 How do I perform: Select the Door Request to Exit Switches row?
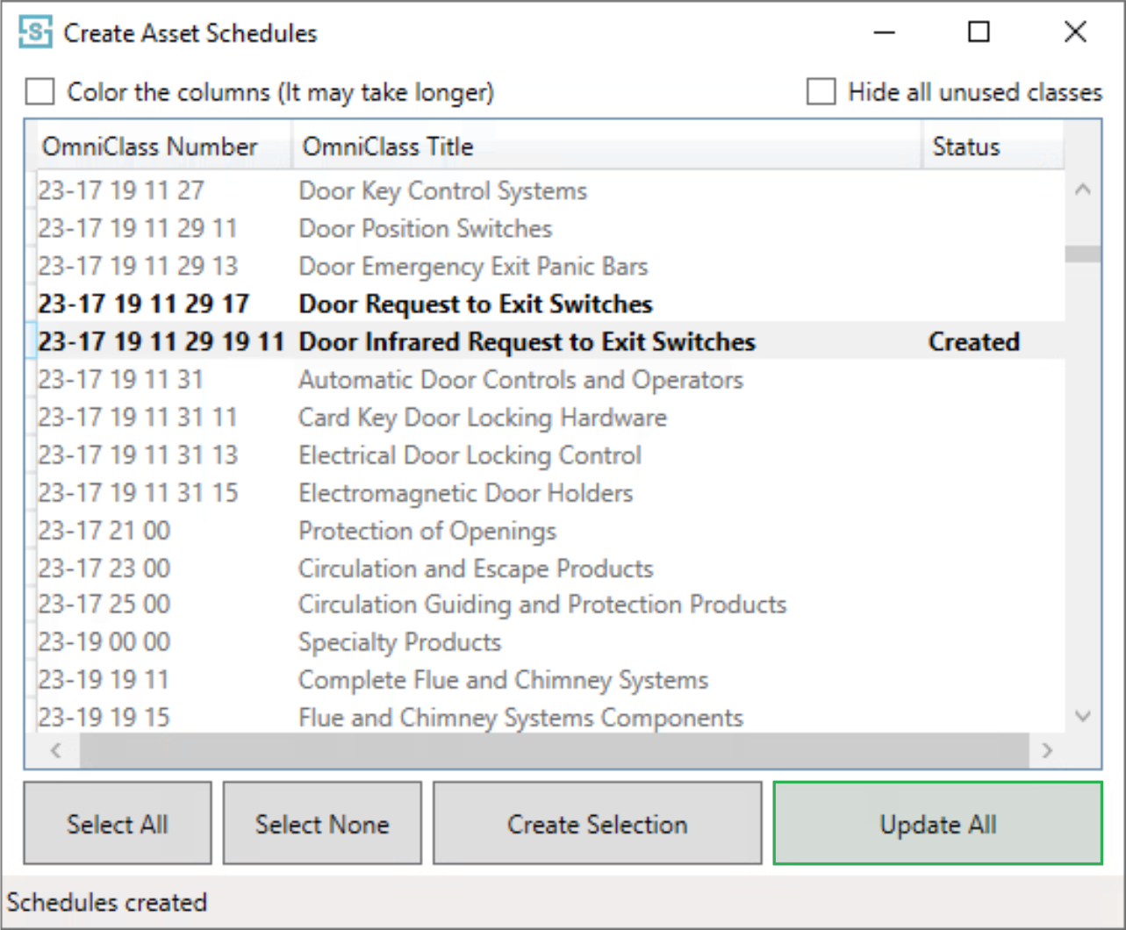point(475,304)
